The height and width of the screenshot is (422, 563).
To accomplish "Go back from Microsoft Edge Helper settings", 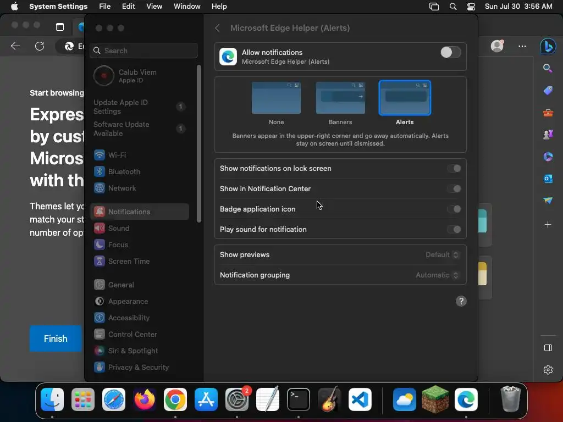I will tap(217, 28).
